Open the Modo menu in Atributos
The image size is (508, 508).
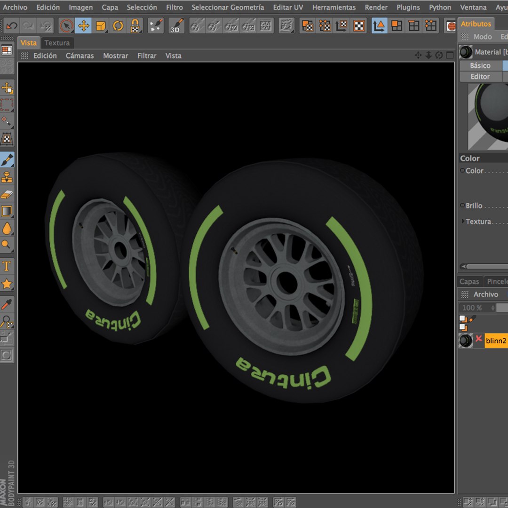483,37
